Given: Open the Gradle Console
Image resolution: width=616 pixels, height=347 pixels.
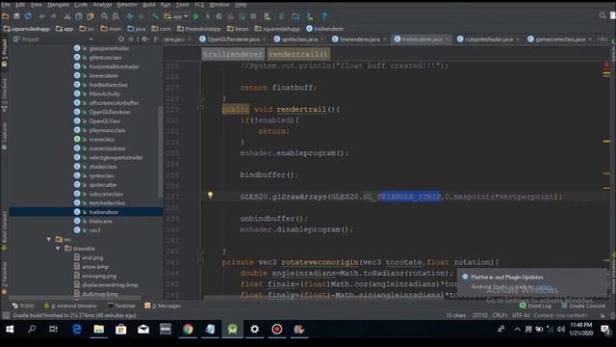Looking at the screenshot, I should pyautogui.click(x=583, y=306).
